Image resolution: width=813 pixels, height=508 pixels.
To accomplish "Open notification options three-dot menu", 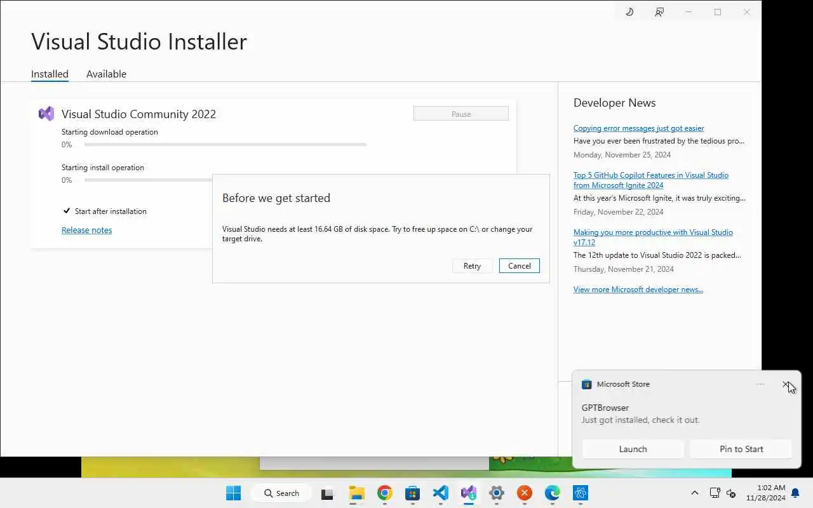I will coord(760,384).
